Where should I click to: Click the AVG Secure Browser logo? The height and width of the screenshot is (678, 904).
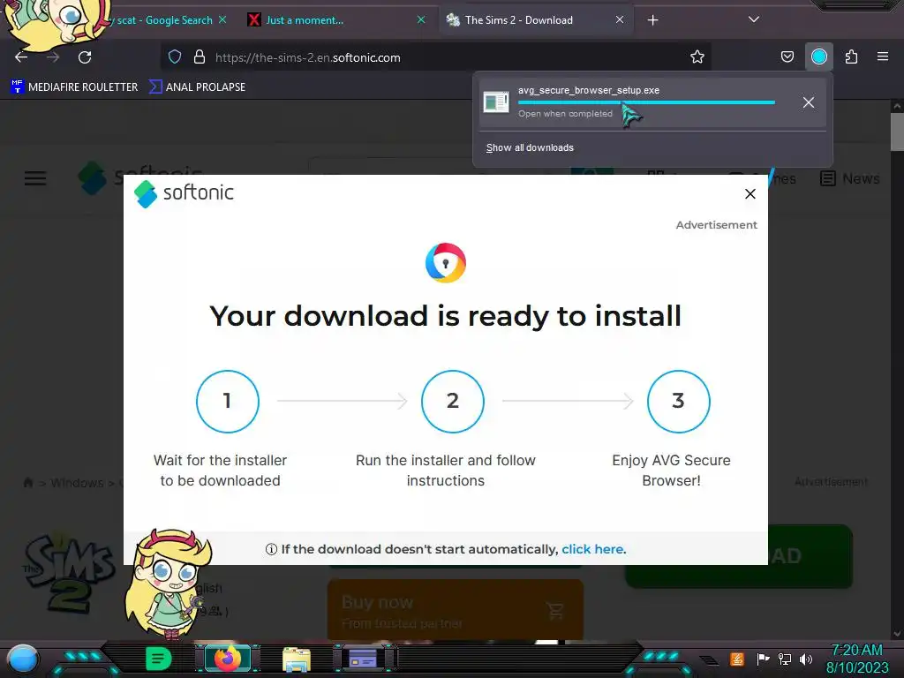(x=446, y=263)
